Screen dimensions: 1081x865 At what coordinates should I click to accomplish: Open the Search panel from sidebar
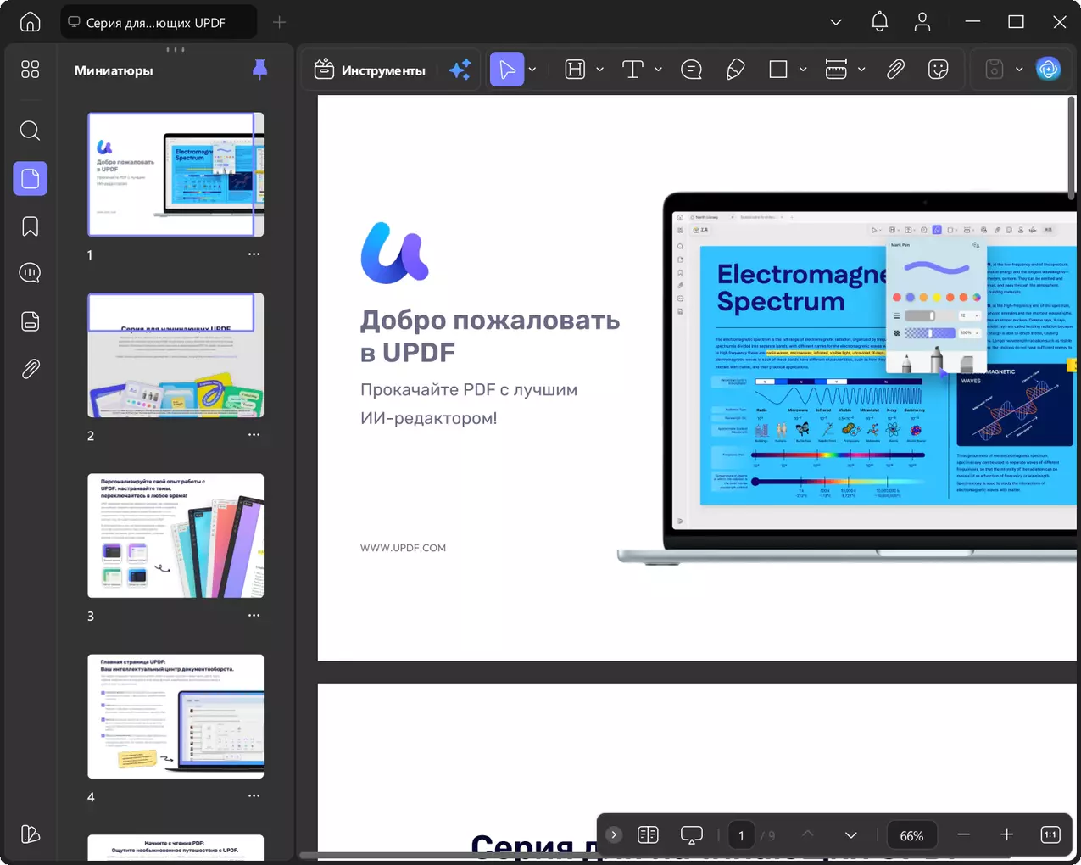31,131
